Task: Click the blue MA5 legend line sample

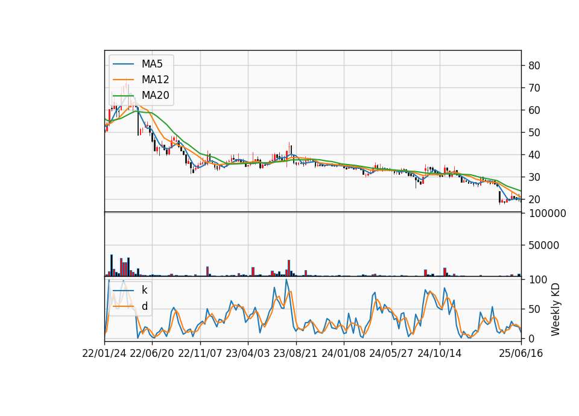Action: (x=123, y=65)
